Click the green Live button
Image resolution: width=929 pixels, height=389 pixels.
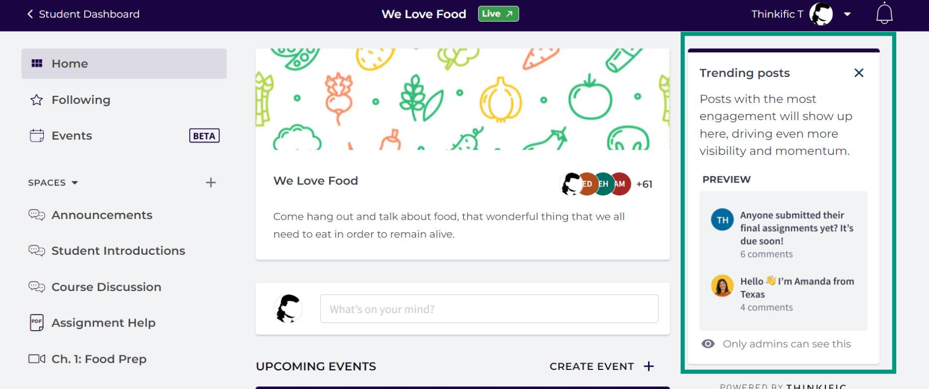pyautogui.click(x=498, y=14)
